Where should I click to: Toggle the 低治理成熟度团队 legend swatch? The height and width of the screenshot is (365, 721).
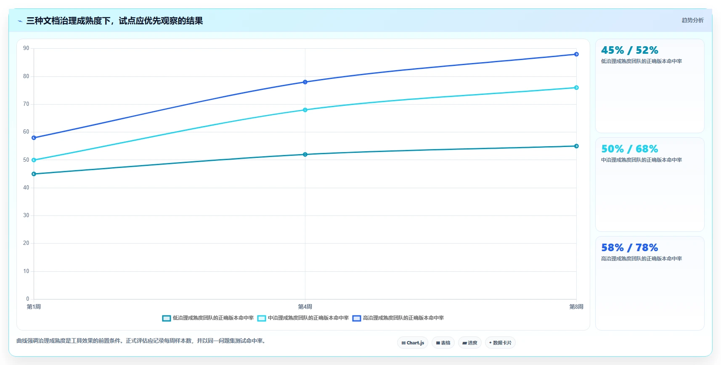click(x=167, y=318)
